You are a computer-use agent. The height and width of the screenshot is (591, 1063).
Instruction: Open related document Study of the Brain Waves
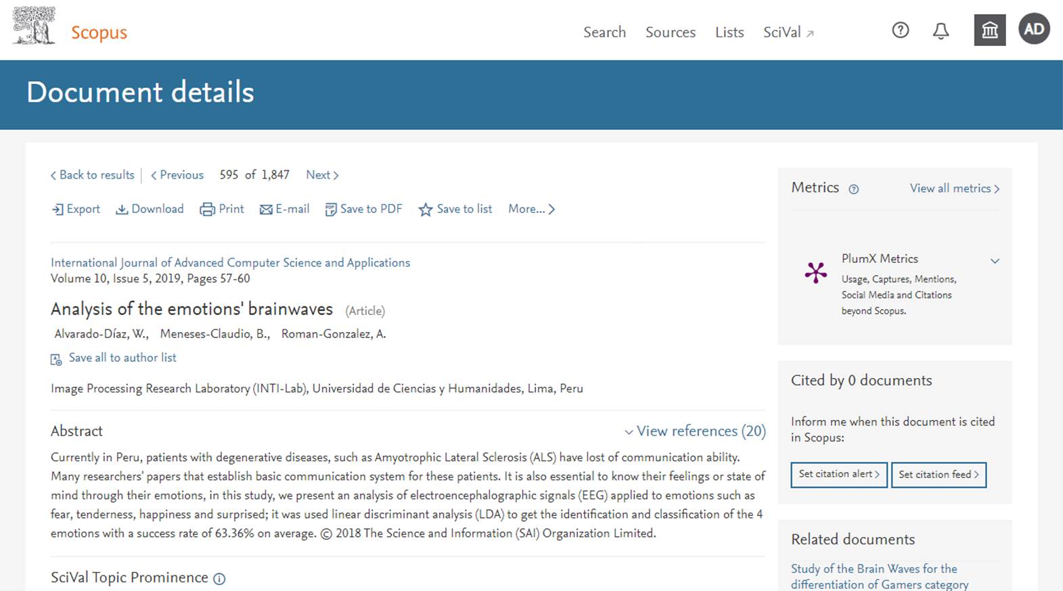tap(880, 576)
